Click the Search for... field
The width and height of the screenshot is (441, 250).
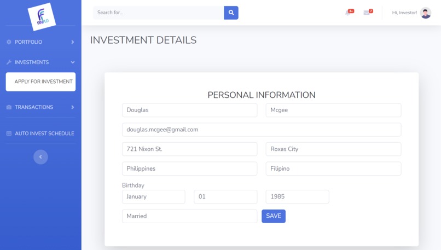click(x=158, y=13)
